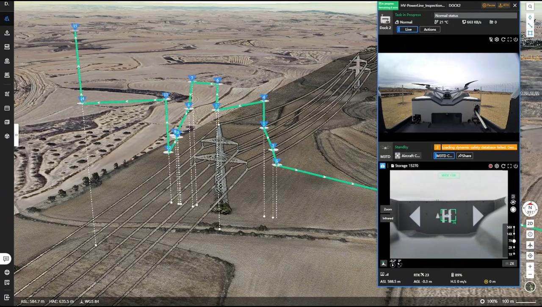Open the globe language icon
Viewport: 542px width, 307px height.
point(7,272)
